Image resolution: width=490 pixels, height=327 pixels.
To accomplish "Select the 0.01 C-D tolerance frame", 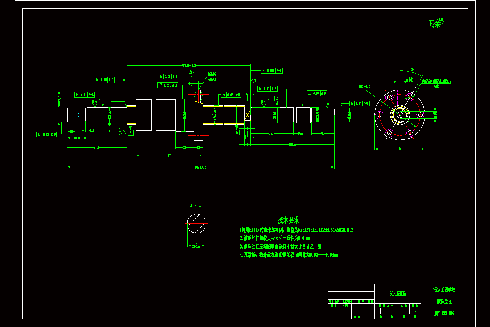I will [360, 103].
